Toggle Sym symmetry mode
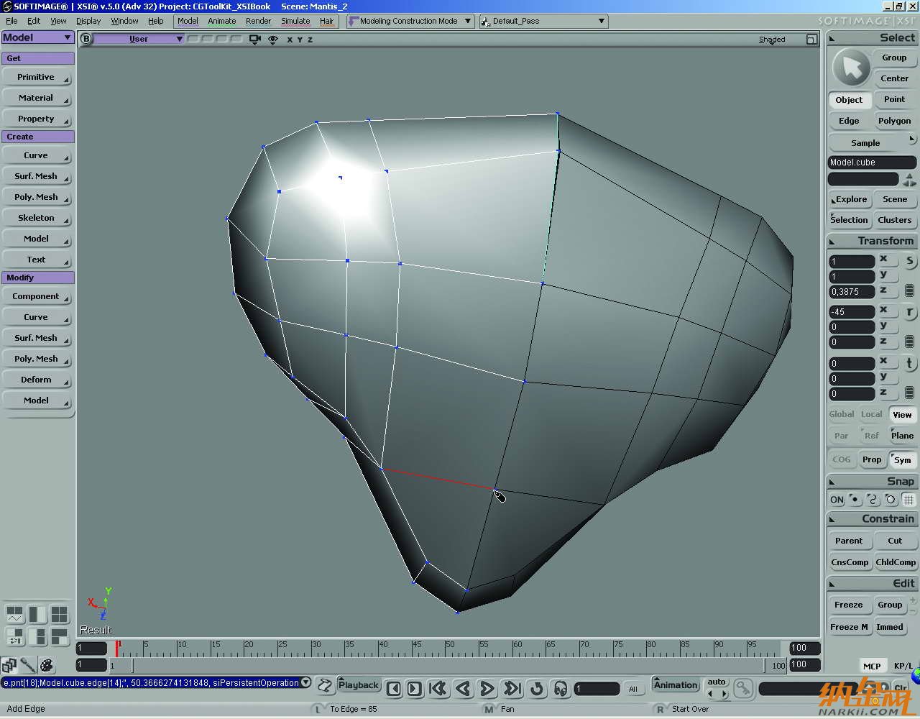This screenshot has height=719, width=920. tap(902, 460)
